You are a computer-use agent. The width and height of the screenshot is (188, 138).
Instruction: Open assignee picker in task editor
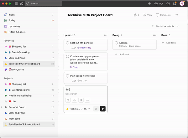click(x=75, y=100)
